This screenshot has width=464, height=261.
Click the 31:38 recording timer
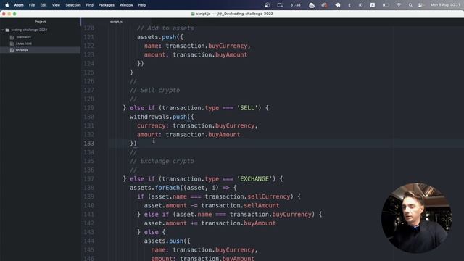point(295,5)
